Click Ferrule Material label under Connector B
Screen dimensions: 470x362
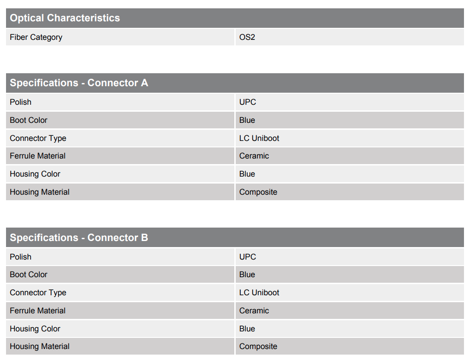38,311
